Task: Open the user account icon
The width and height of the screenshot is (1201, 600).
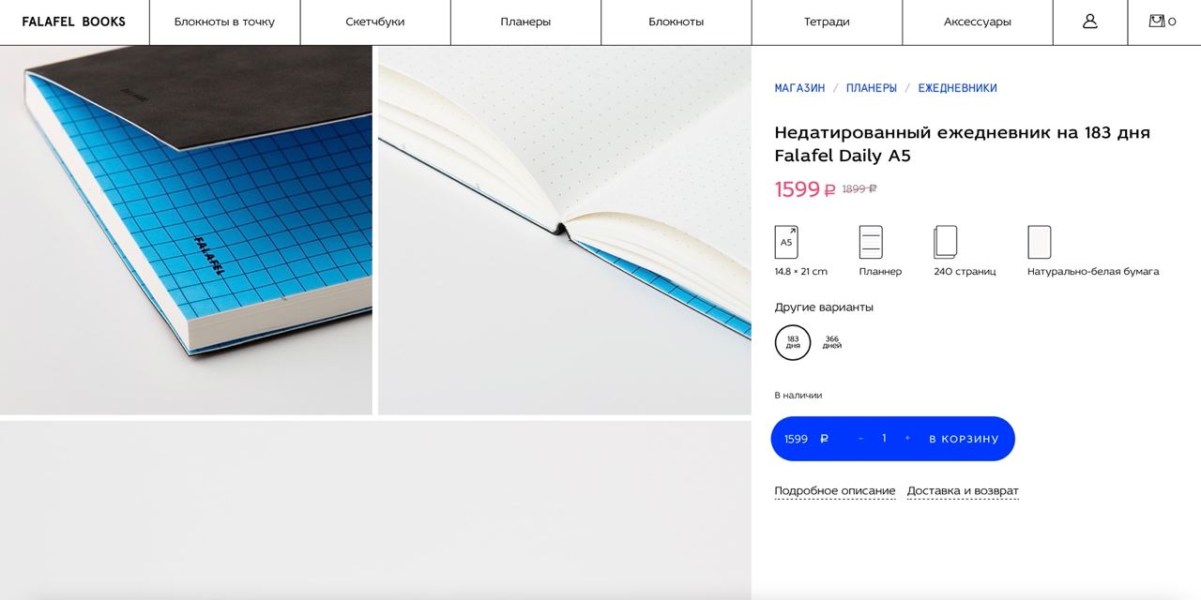Action: click(x=1089, y=22)
